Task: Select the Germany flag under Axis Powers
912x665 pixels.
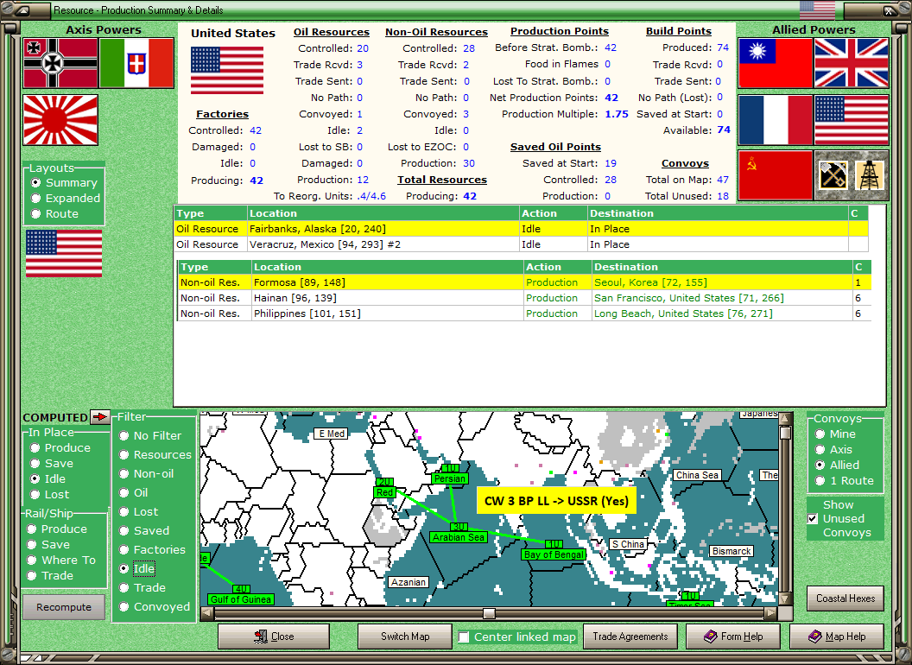Action: pyautogui.click(x=60, y=63)
